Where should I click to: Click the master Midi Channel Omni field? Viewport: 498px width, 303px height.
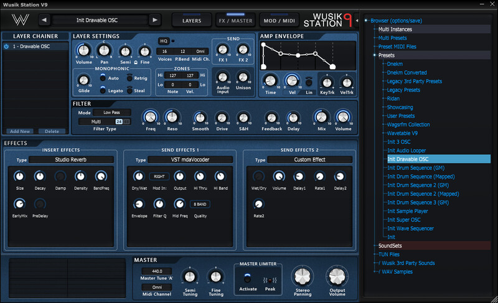(x=157, y=287)
